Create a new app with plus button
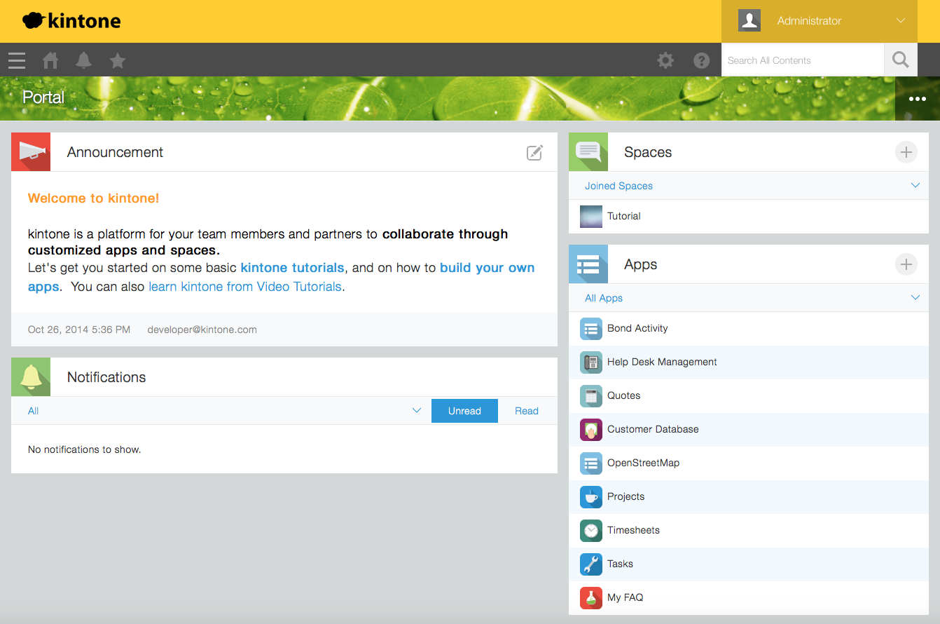Image resolution: width=940 pixels, height=624 pixels. coord(906,264)
